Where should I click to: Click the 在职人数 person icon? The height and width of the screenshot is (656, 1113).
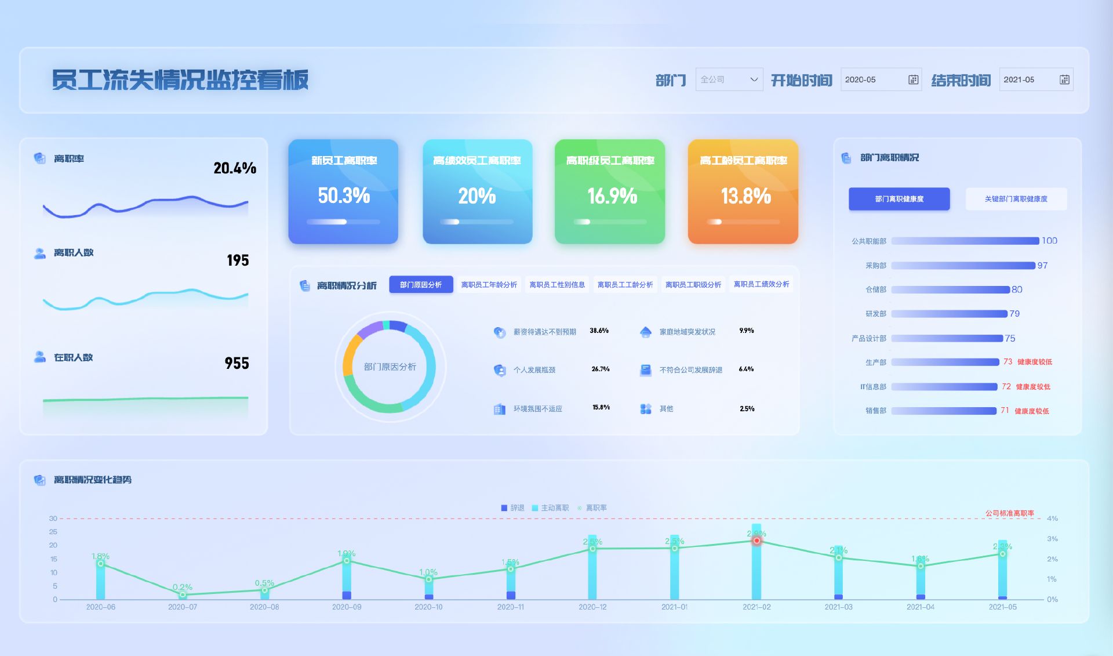pyautogui.click(x=39, y=357)
